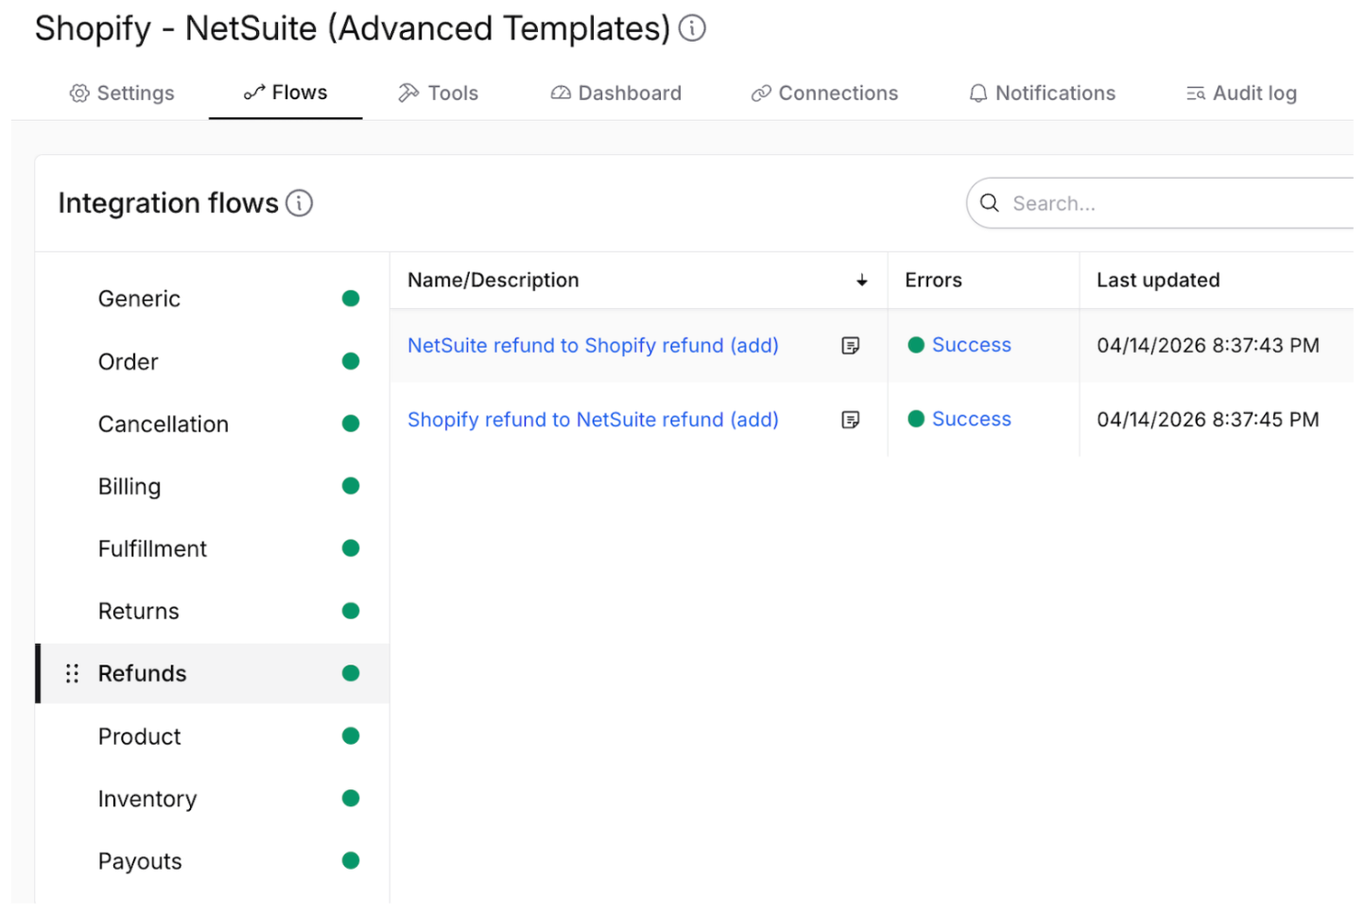This screenshot has height=915, width=1365.
Task: Open description note for Shopify refund to NetSuite refund
Action: [851, 420]
